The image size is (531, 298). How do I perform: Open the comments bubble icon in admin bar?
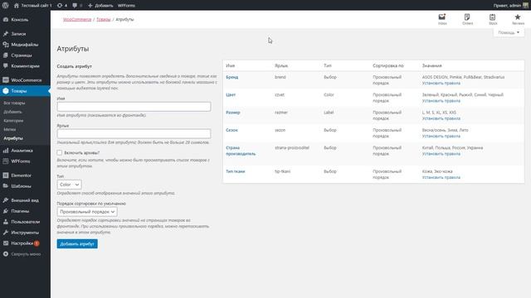point(77,6)
